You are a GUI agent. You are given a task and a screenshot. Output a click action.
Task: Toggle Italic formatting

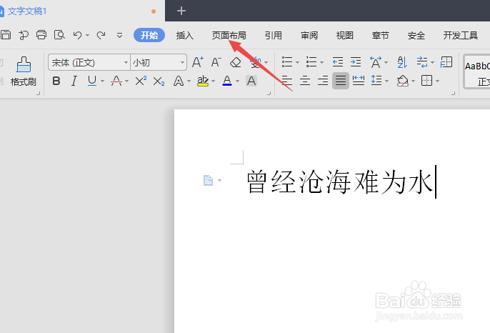[x=74, y=81]
